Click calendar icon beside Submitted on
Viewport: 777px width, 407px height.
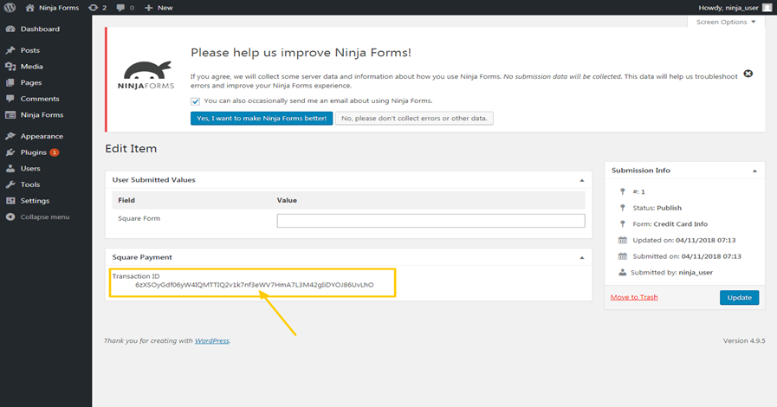pyautogui.click(x=623, y=256)
